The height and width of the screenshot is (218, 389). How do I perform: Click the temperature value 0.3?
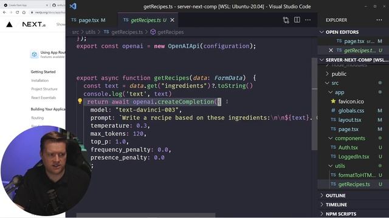[x=142, y=125]
